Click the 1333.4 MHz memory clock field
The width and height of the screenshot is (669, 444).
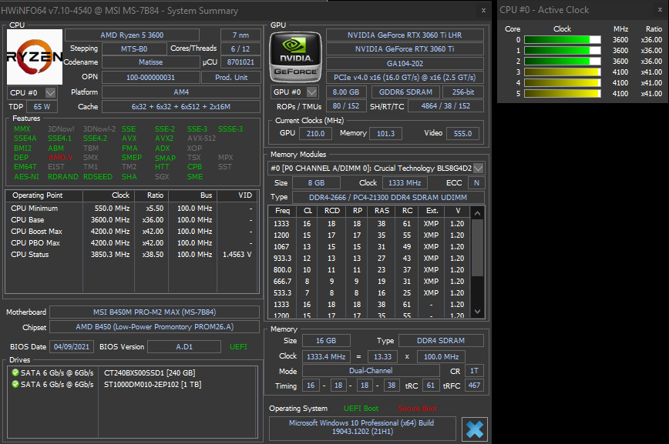(x=326, y=356)
